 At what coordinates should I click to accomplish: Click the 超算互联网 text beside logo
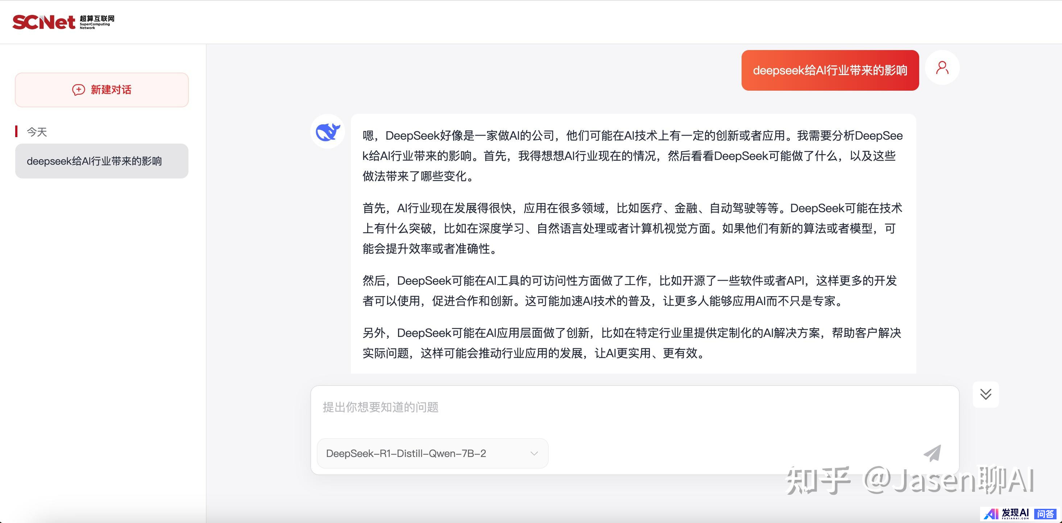[97, 18]
